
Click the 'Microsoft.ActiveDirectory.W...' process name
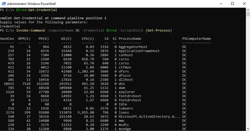click(149, 117)
